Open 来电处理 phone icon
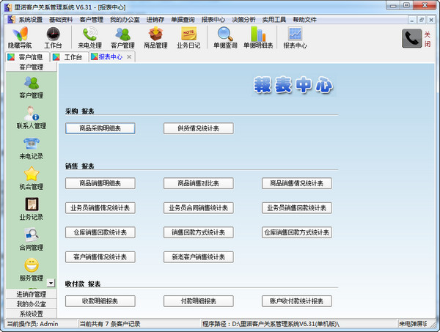Screen dimensions: 440x332 click(89, 37)
